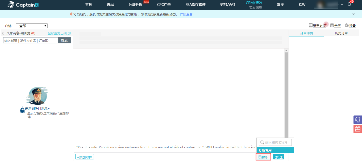
Task: Open the CPC广告 menu
Action: pyautogui.click(x=164, y=5)
